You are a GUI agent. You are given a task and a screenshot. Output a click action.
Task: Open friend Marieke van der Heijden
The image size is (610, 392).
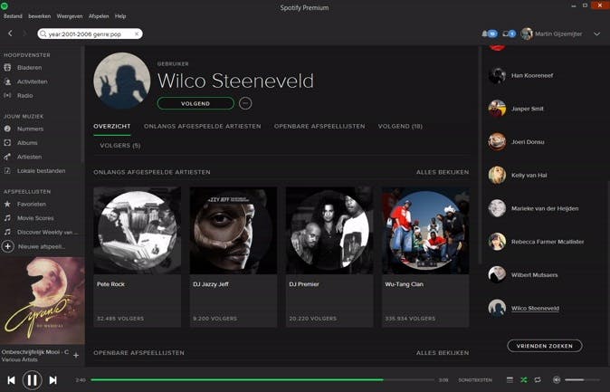[533, 208]
